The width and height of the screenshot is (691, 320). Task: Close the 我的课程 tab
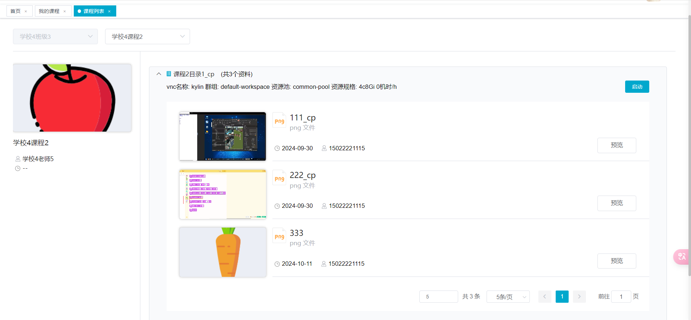(x=65, y=12)
